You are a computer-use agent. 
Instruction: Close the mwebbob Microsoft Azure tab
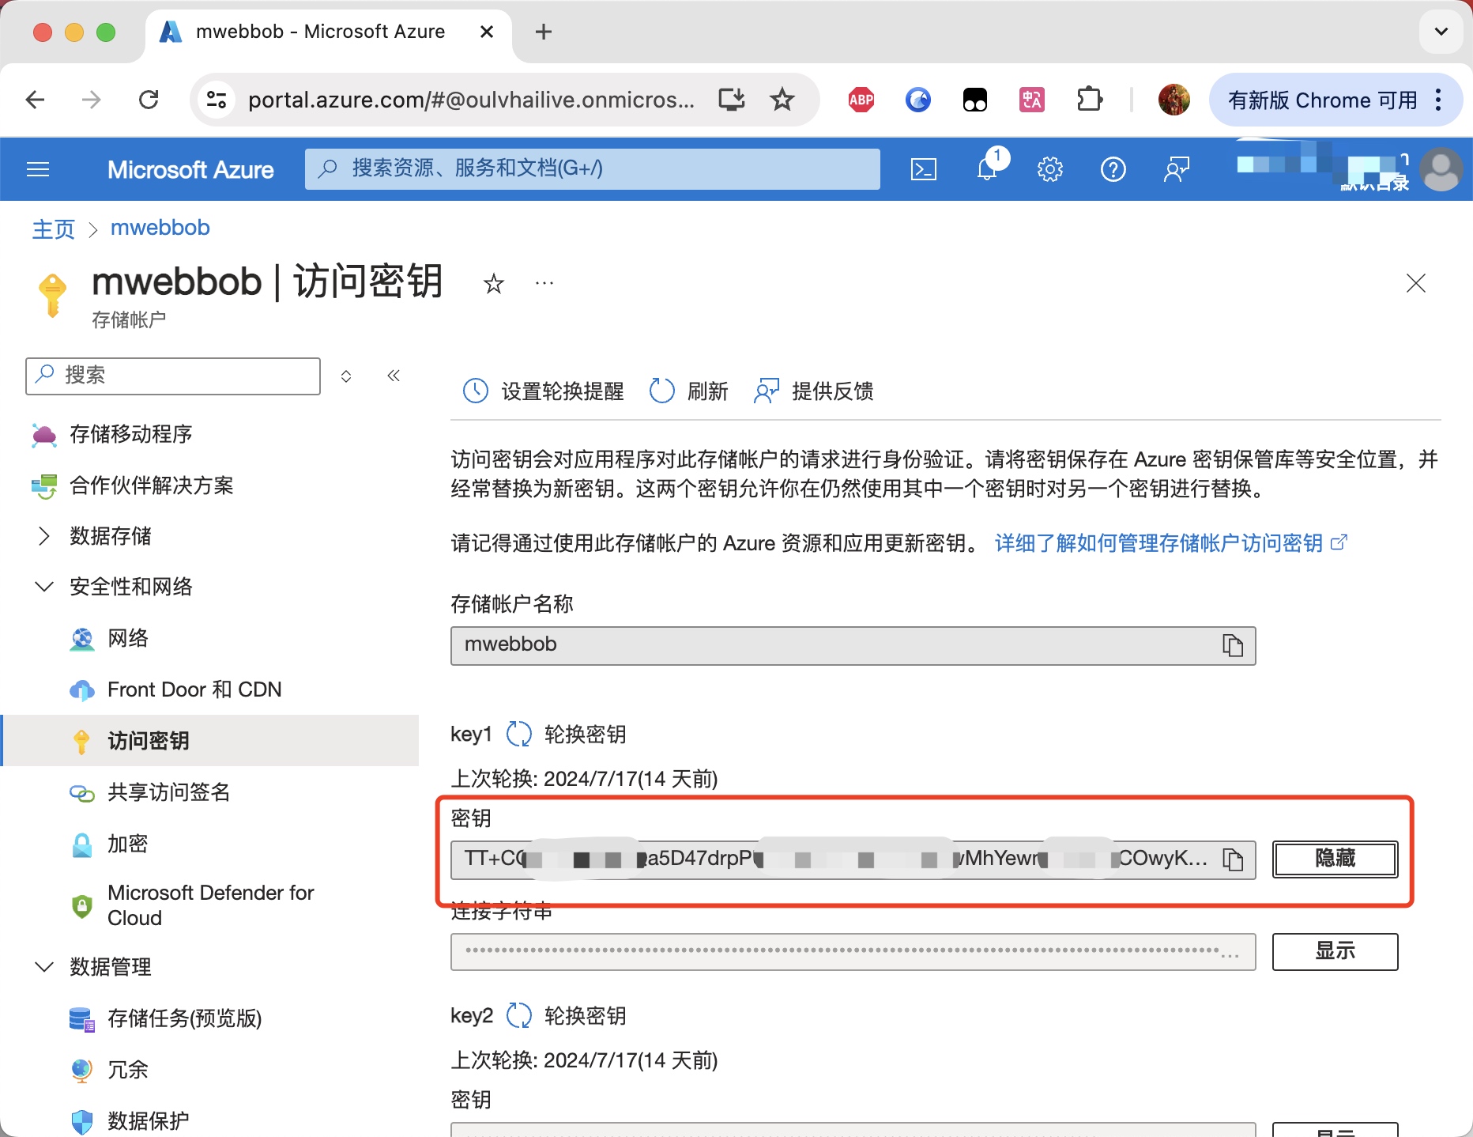(x=487, y=32)
